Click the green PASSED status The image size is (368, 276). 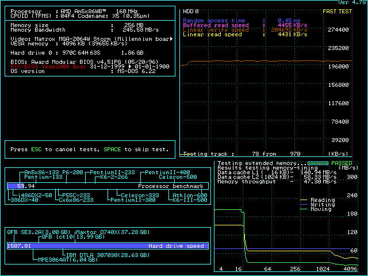coord(342,163)
